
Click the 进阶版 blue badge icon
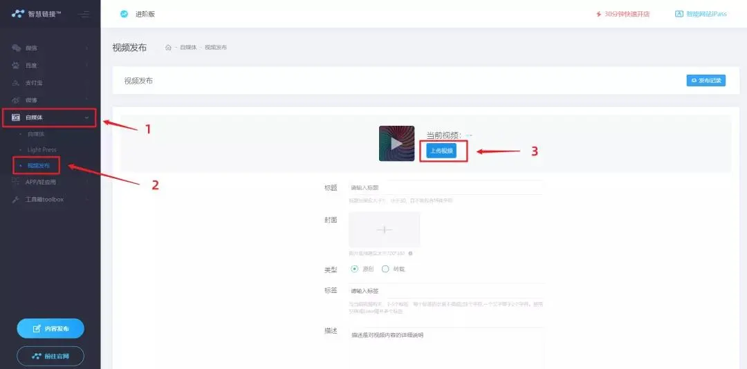point(124,14)
